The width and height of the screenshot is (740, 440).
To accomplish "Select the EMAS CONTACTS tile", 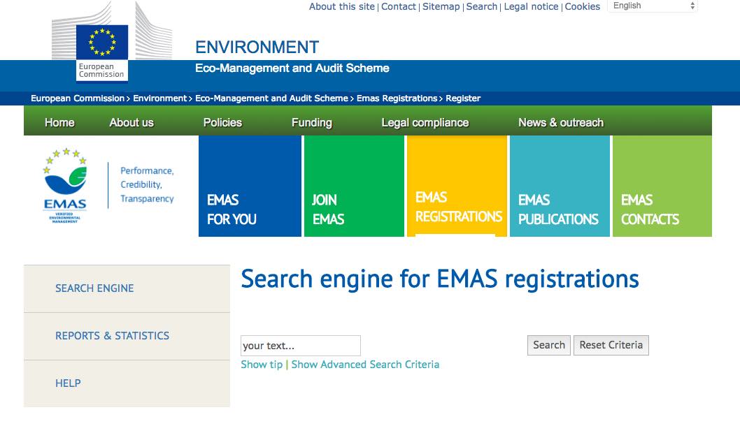I will [x=662, y=186].
